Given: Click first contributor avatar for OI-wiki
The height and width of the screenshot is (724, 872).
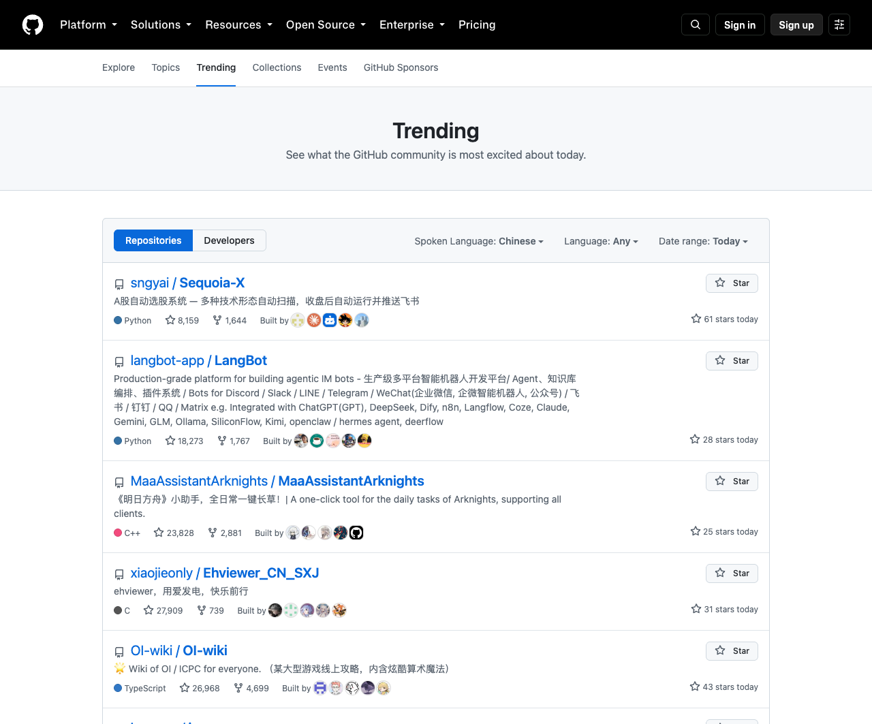Looking at the screenshot, I should click(x=320, y=688).
